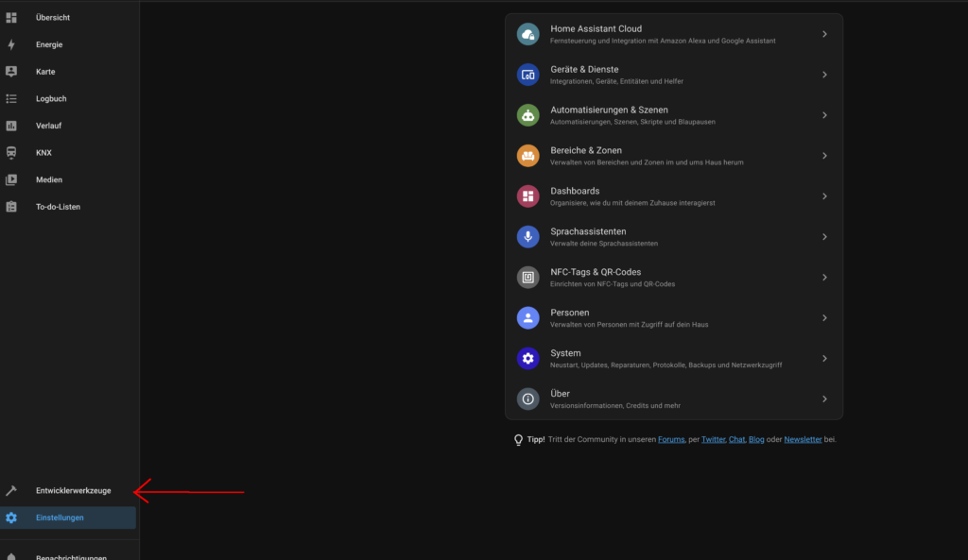Open the Karte sidebar label
The width and height of the screenshot is (968, 560).
pyautogui.click(x=45, y=72)
